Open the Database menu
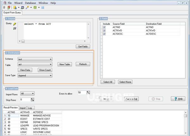Screen dimensions: 190x136 30,3
